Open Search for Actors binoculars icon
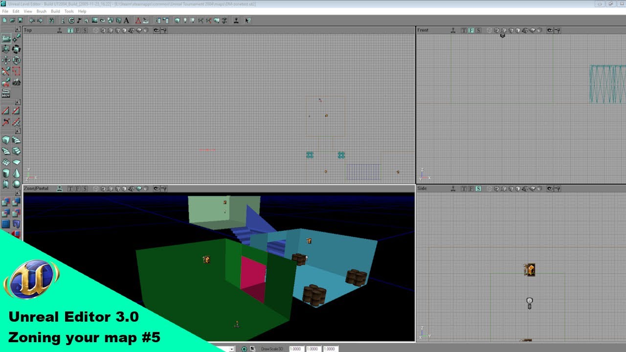The image size is (626, 352). point(51,21)
